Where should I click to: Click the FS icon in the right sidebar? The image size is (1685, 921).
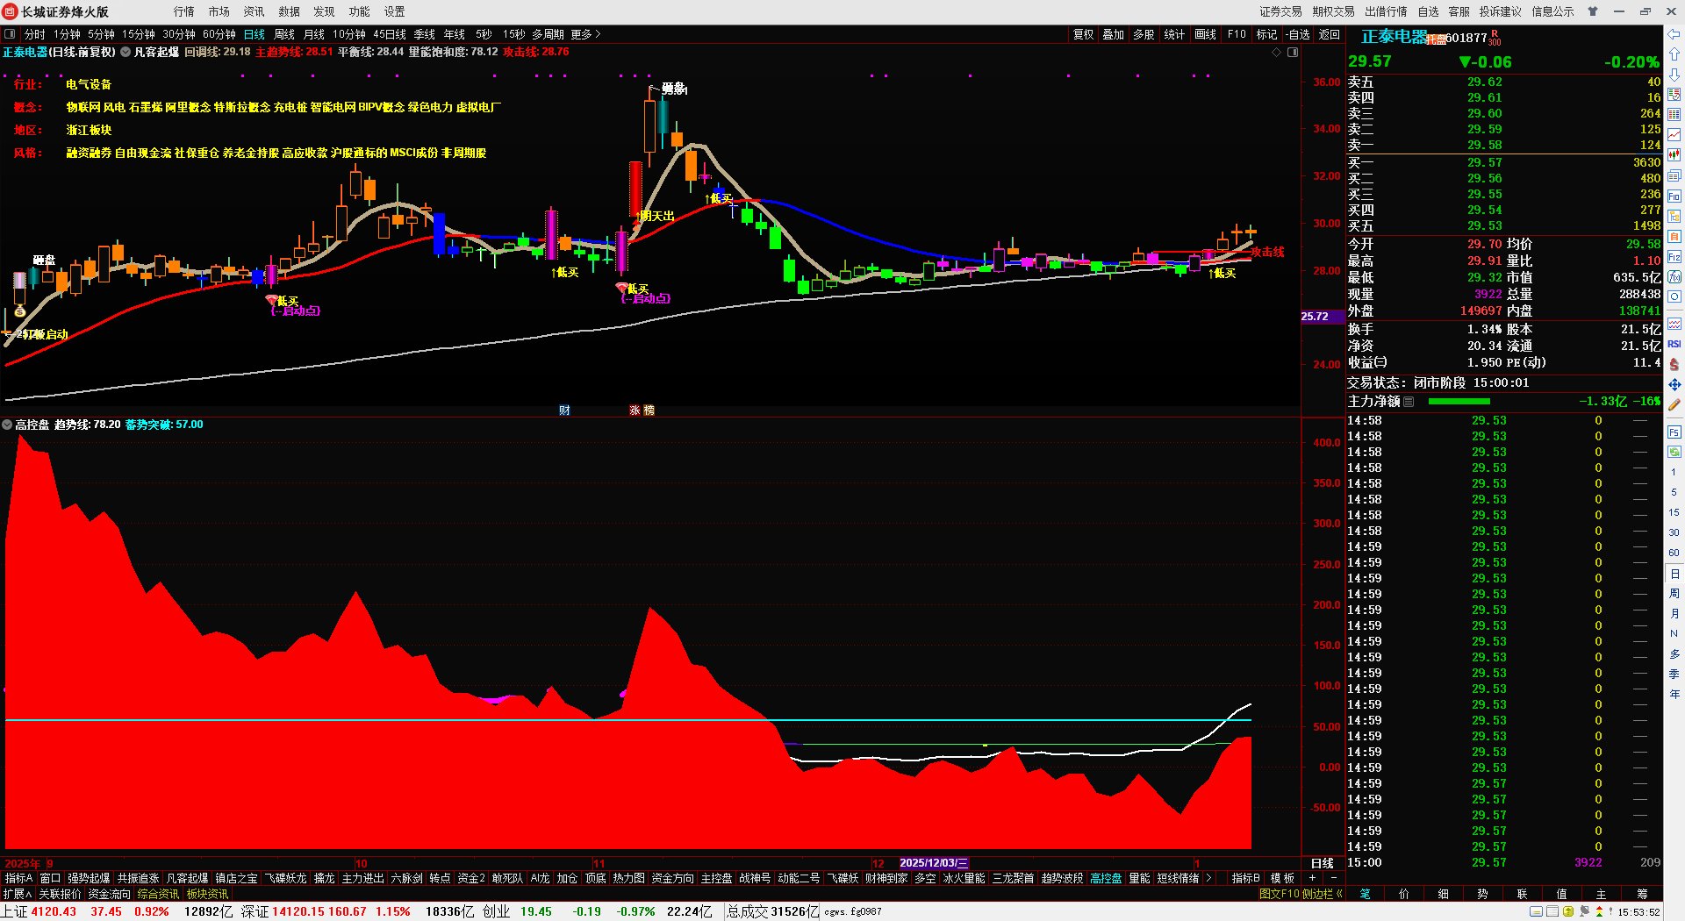tap(1674, 432)
